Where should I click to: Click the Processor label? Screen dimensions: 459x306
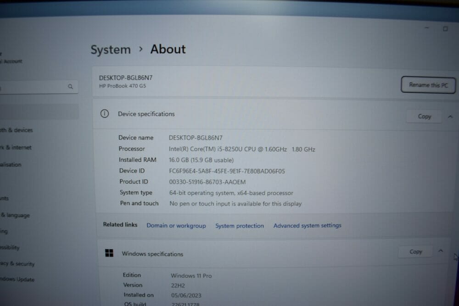[132, 149]
